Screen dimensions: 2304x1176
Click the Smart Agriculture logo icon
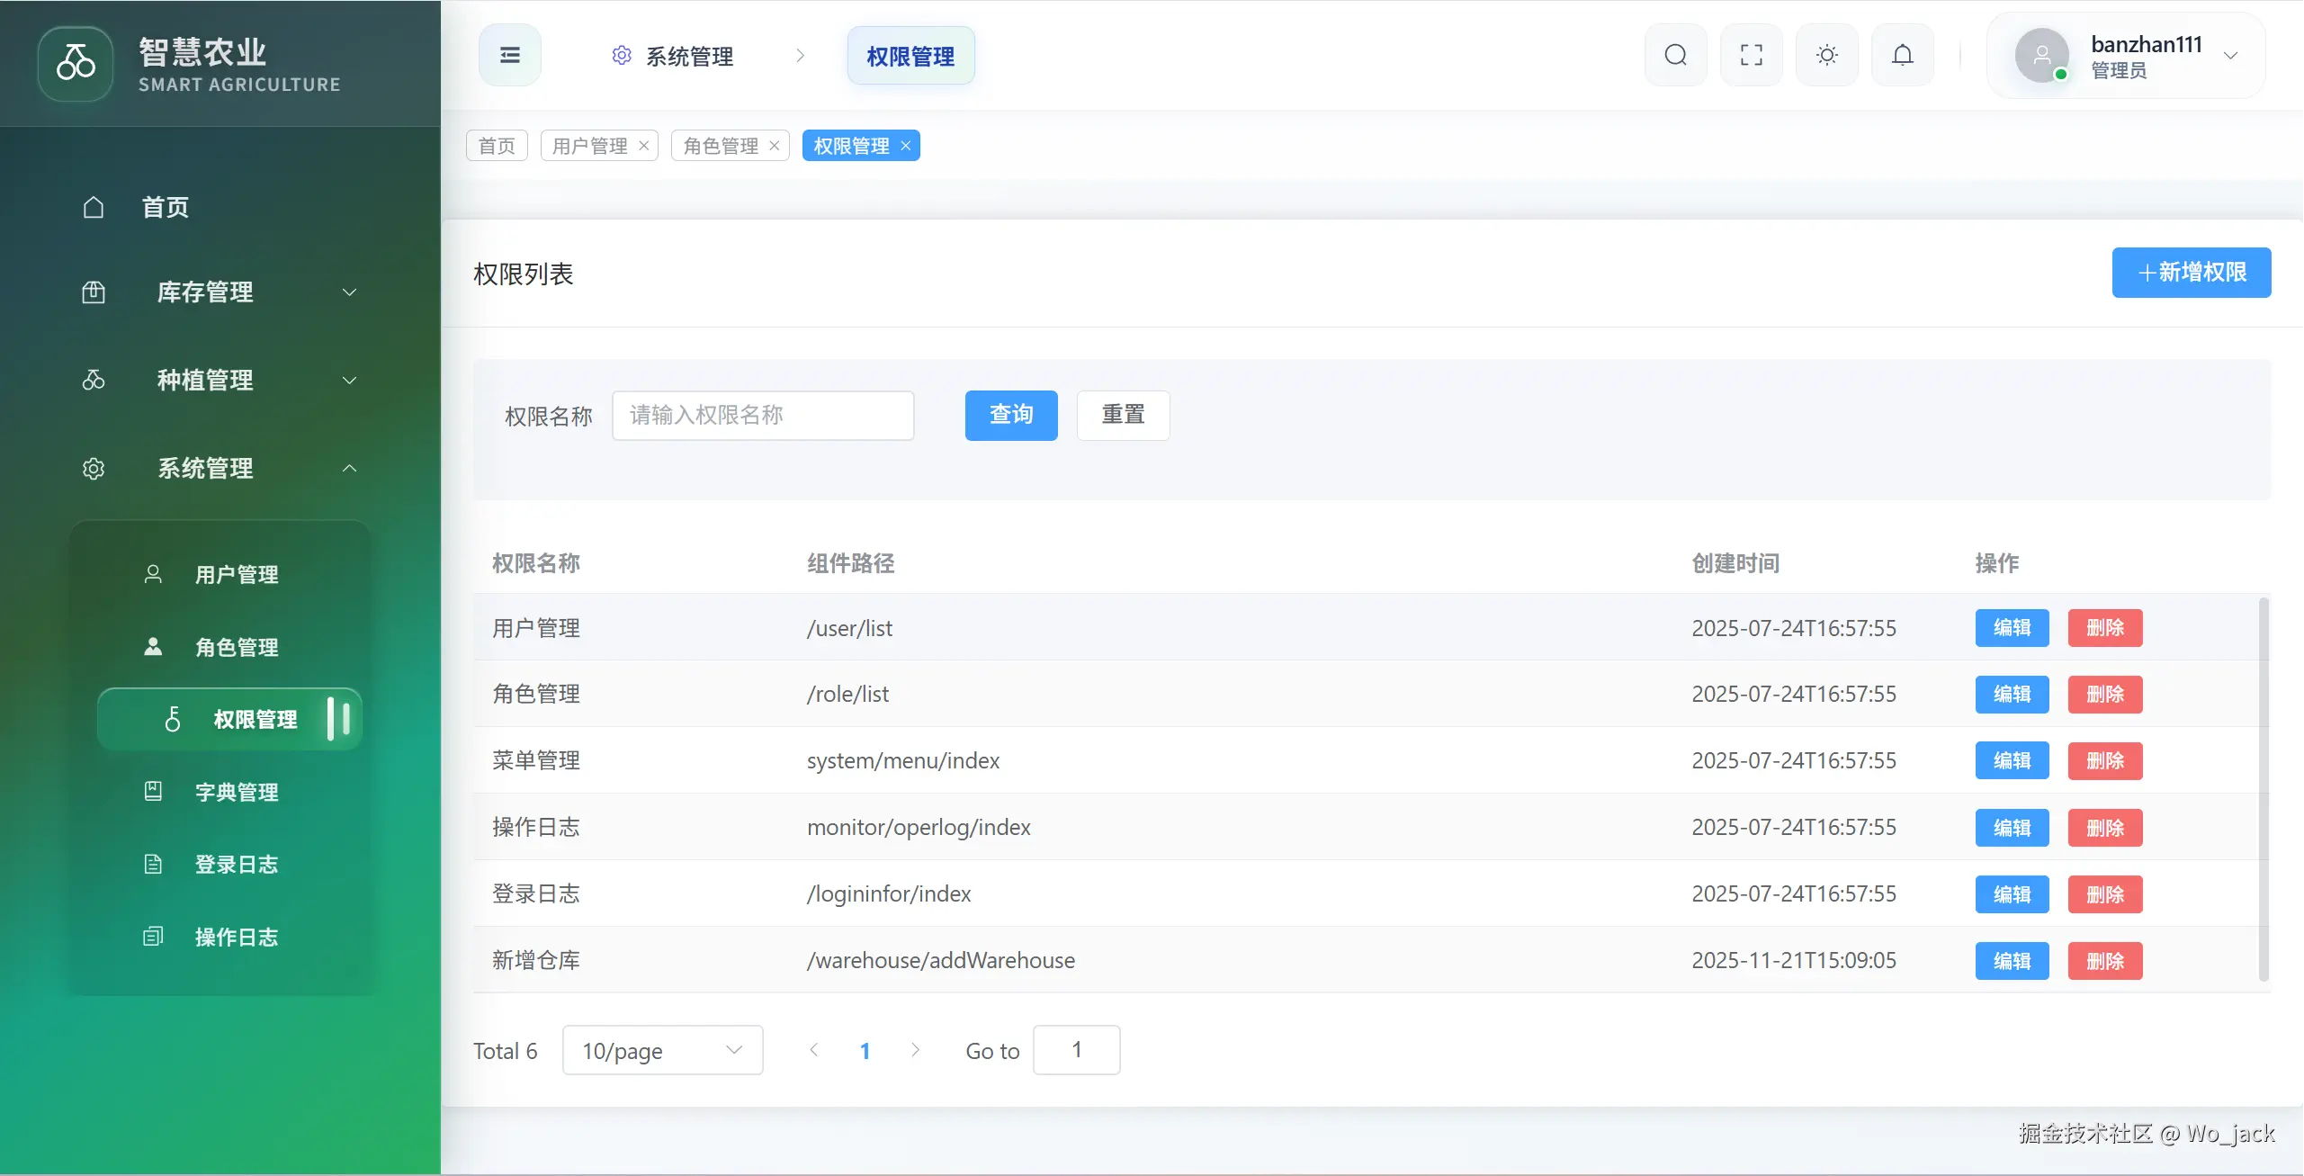pos(76,63)
